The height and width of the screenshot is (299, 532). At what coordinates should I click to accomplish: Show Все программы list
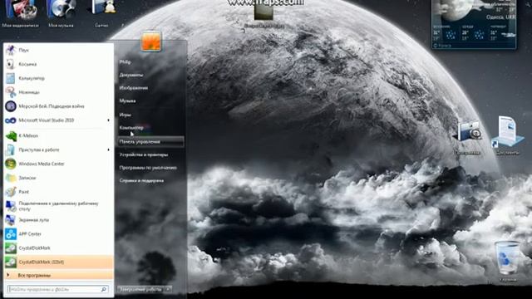[58, 275]
